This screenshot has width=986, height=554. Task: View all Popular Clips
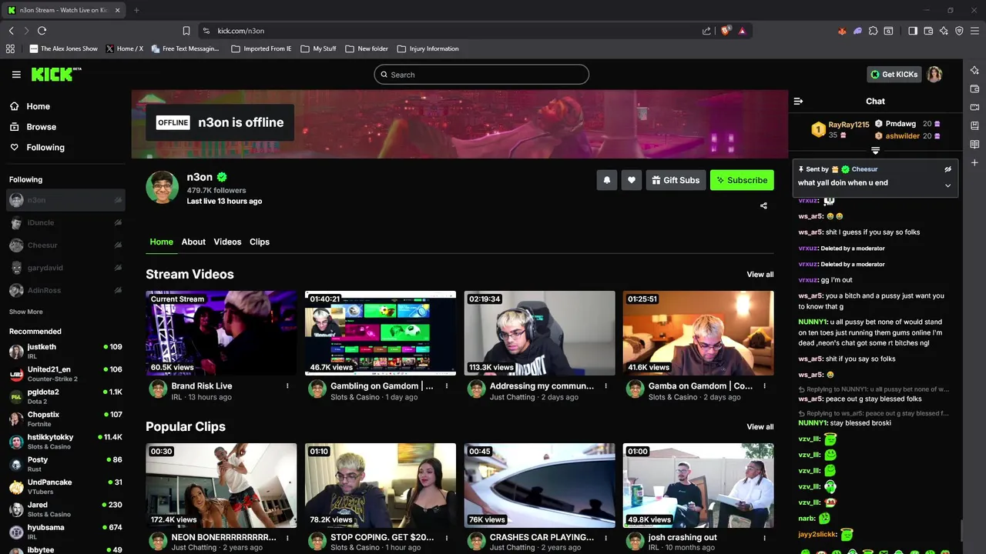tap(760, 427)
